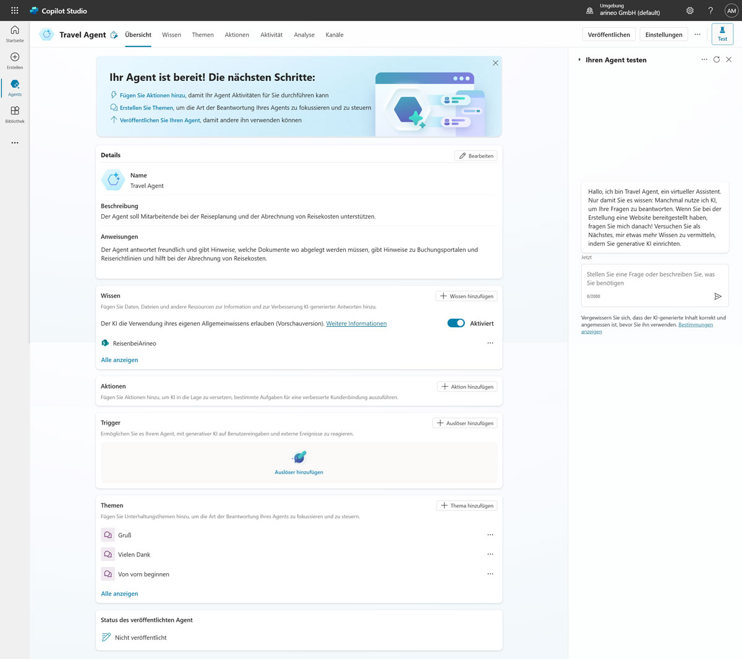Expand the Ihren Agent testen chevron
The image size is (742, 659).
tap(579, 60)
